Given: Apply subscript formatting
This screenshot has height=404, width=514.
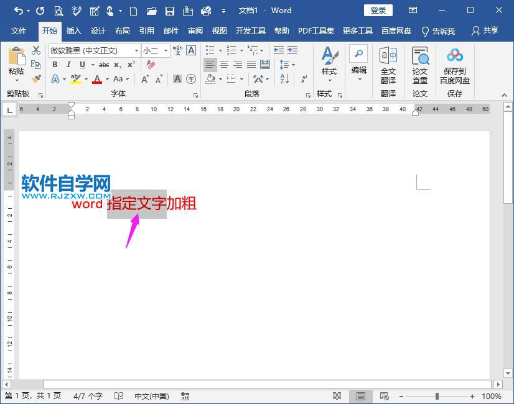Looking at the screenshot, I should (x=117, y=65).
